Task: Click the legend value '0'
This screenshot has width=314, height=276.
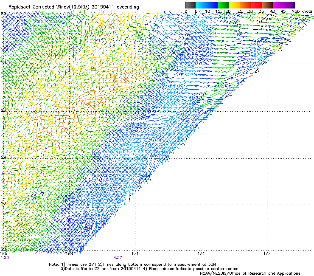Action: (186, 11)
